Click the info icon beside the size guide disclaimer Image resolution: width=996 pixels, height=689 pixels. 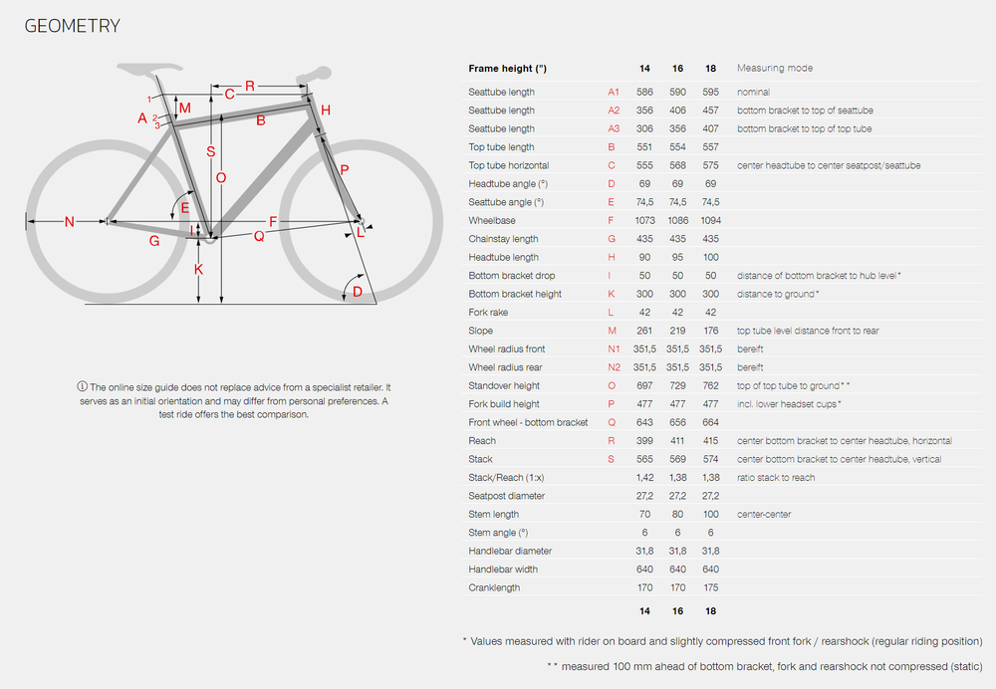click(x=82, y=387)
